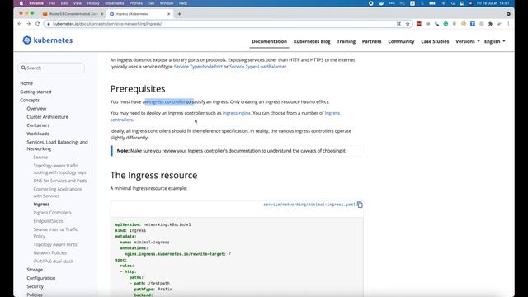Viewport: 528px width, 297px height.
Task: Open Ingress Controllers in sidebar
Action: tap(52, 213)
